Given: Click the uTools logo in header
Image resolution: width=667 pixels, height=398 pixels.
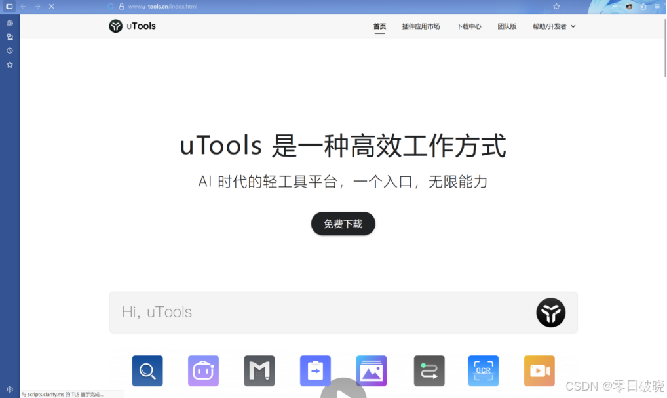Looking at the screenshot, I should coord(132,26).
